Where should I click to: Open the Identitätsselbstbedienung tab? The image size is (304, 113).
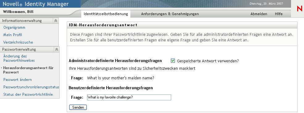point(106,14)
